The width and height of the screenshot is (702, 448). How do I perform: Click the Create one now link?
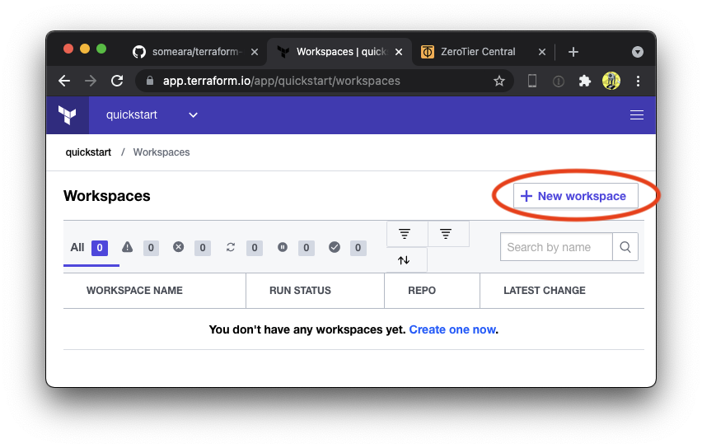(x=452, y=330)
